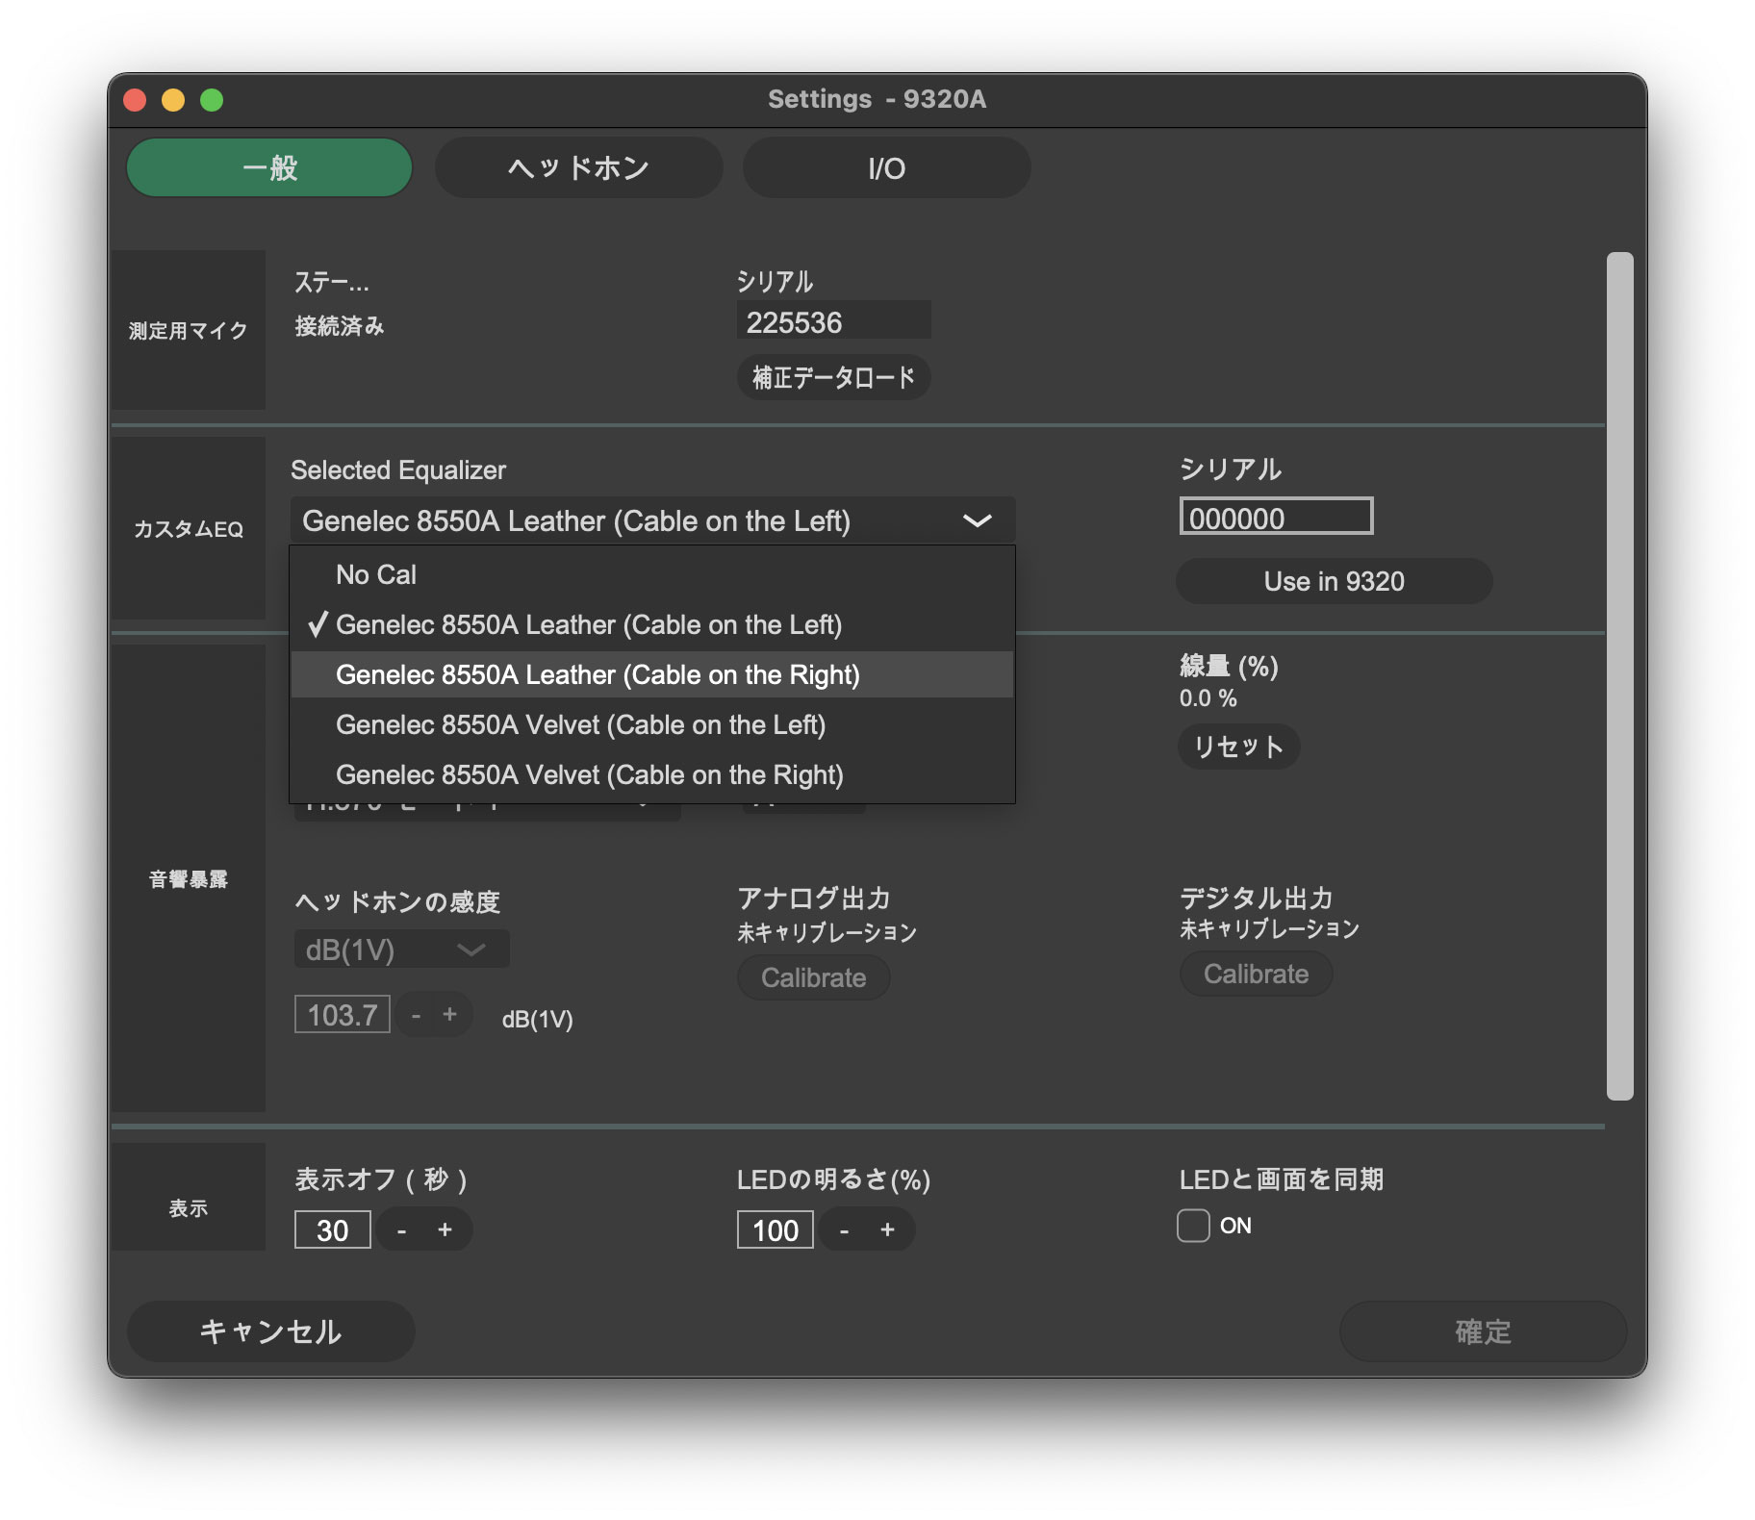Click the 103.7 sensitivity value field
Viewport: 1755px width, 1520px height.
pyautogui.click(x=342, y=1014)
